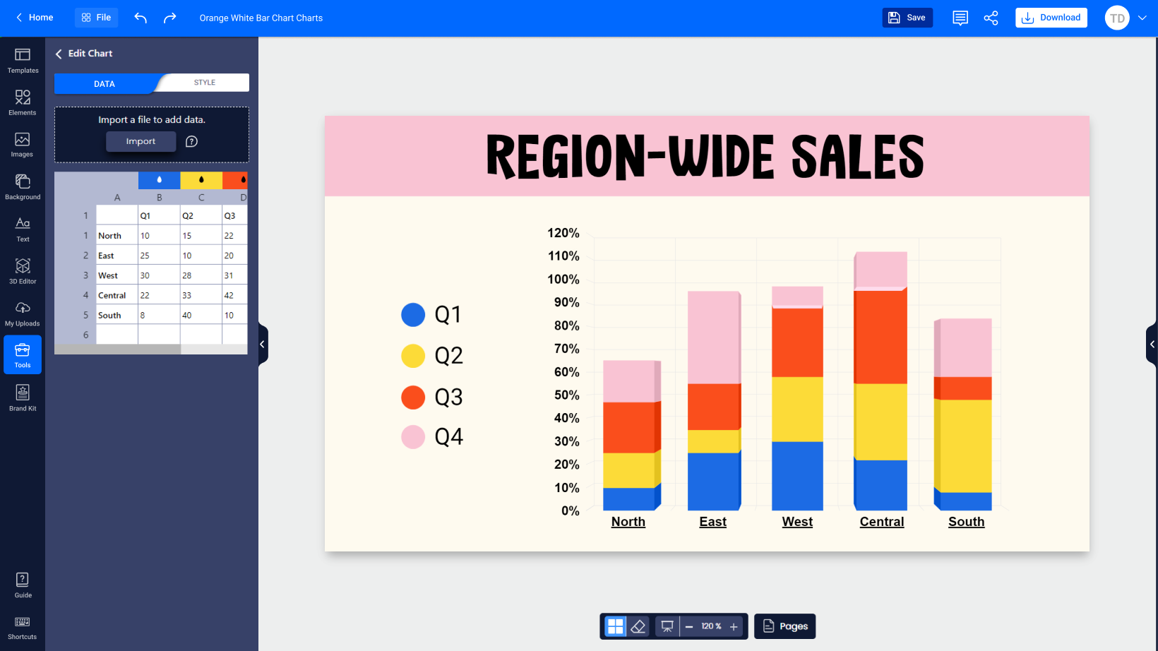Expand the right side panel

(x=1152, y=345)
